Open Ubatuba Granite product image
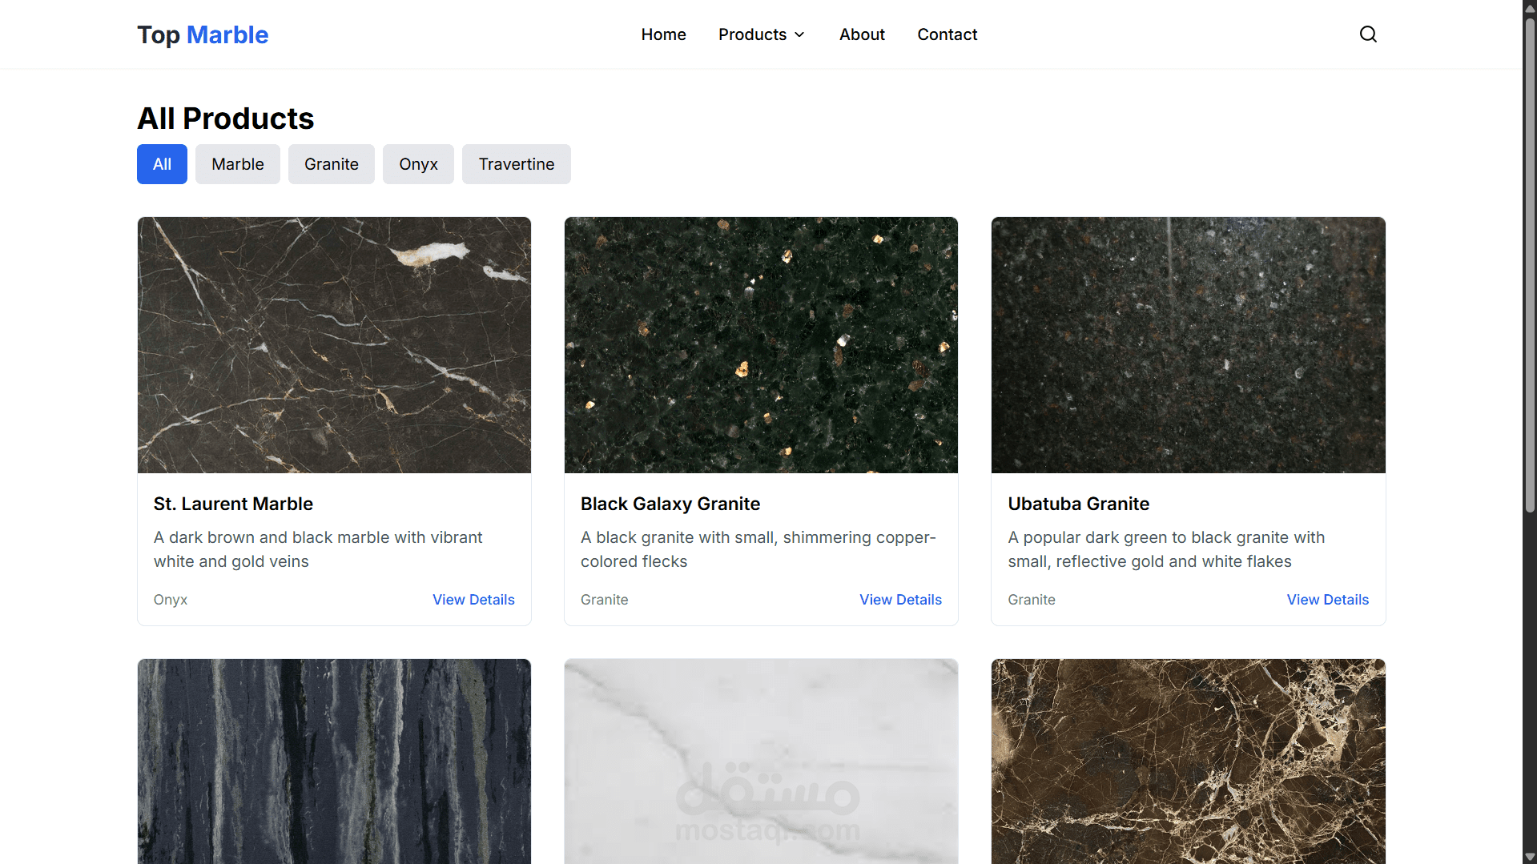 [x=1188, y=345]
